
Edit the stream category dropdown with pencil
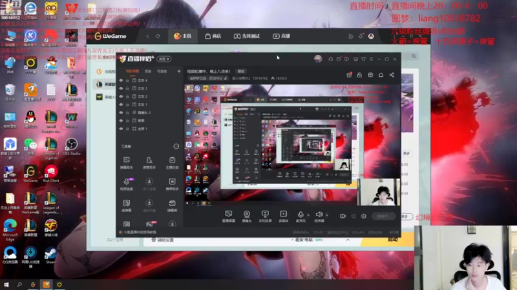click(208, 78)
